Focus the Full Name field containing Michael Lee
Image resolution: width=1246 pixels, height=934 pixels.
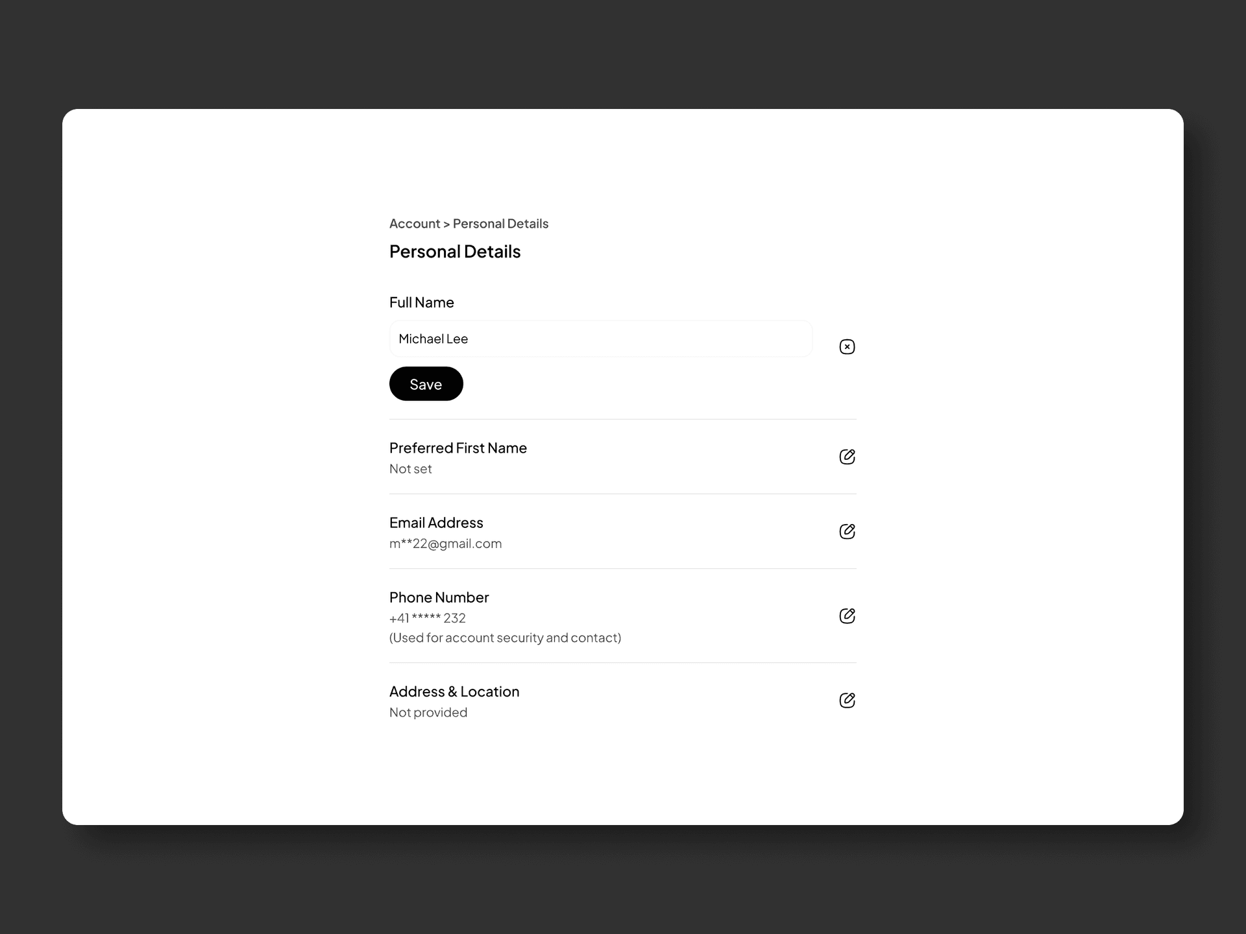click(601, 339)
